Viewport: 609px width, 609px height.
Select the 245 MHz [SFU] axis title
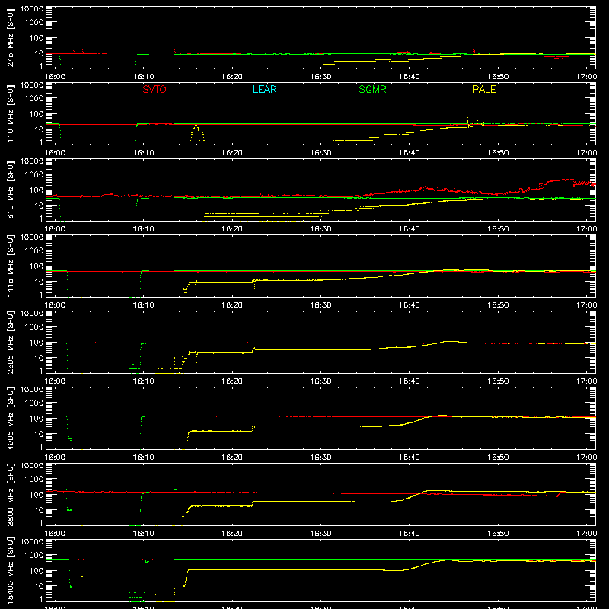pos(11,38)
